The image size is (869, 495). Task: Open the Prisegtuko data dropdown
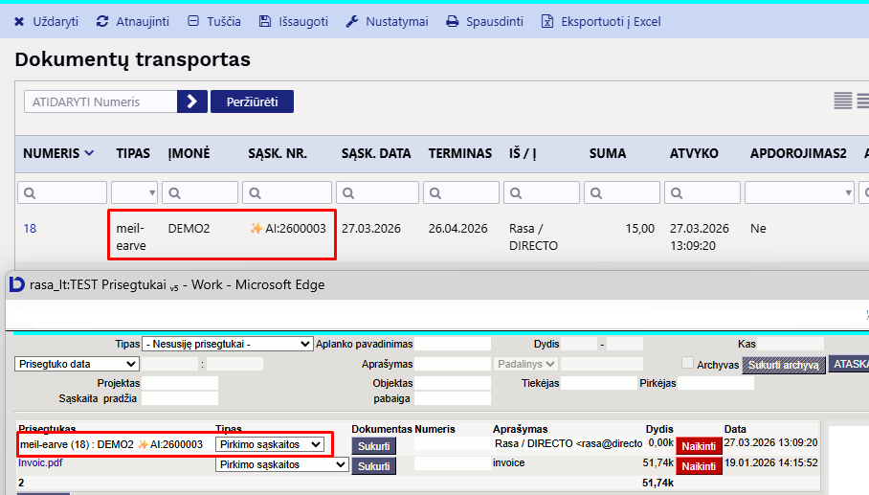[x=78, y=364]
